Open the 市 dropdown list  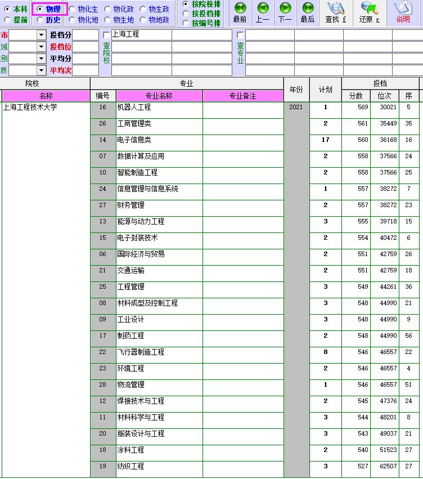[x=41, y=35]
